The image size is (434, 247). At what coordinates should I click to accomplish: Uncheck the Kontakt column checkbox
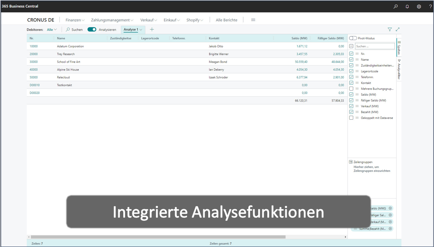351,83
